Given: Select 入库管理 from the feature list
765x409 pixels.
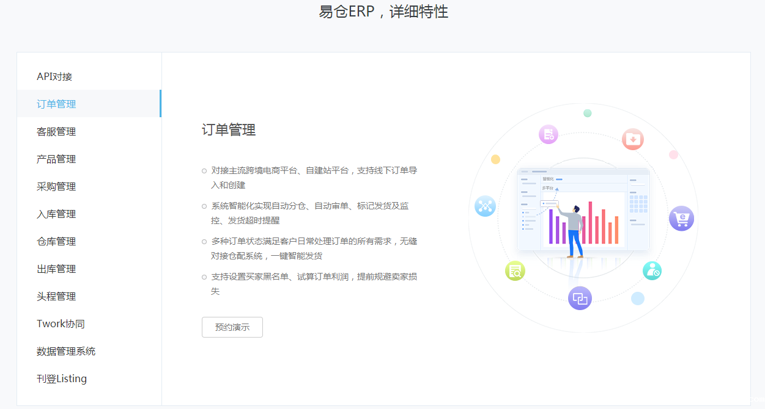Looking at the screenshot, I should 56,214.
